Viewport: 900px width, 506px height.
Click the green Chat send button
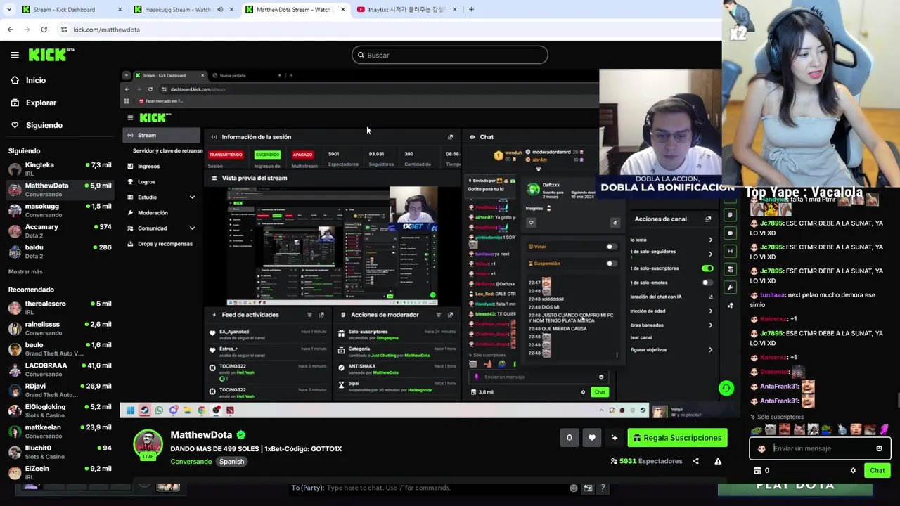[877, 471]
